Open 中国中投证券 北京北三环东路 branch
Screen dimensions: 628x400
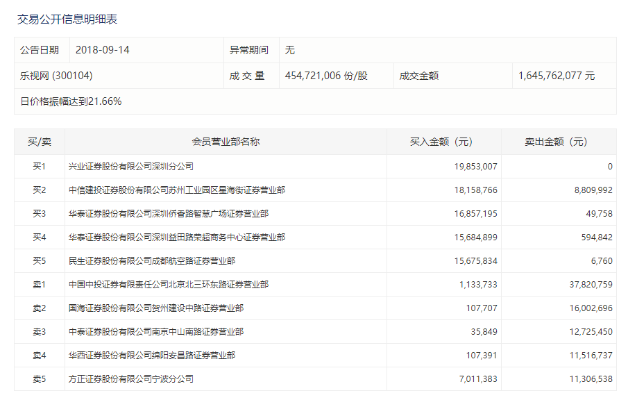(x=168, y=285)
